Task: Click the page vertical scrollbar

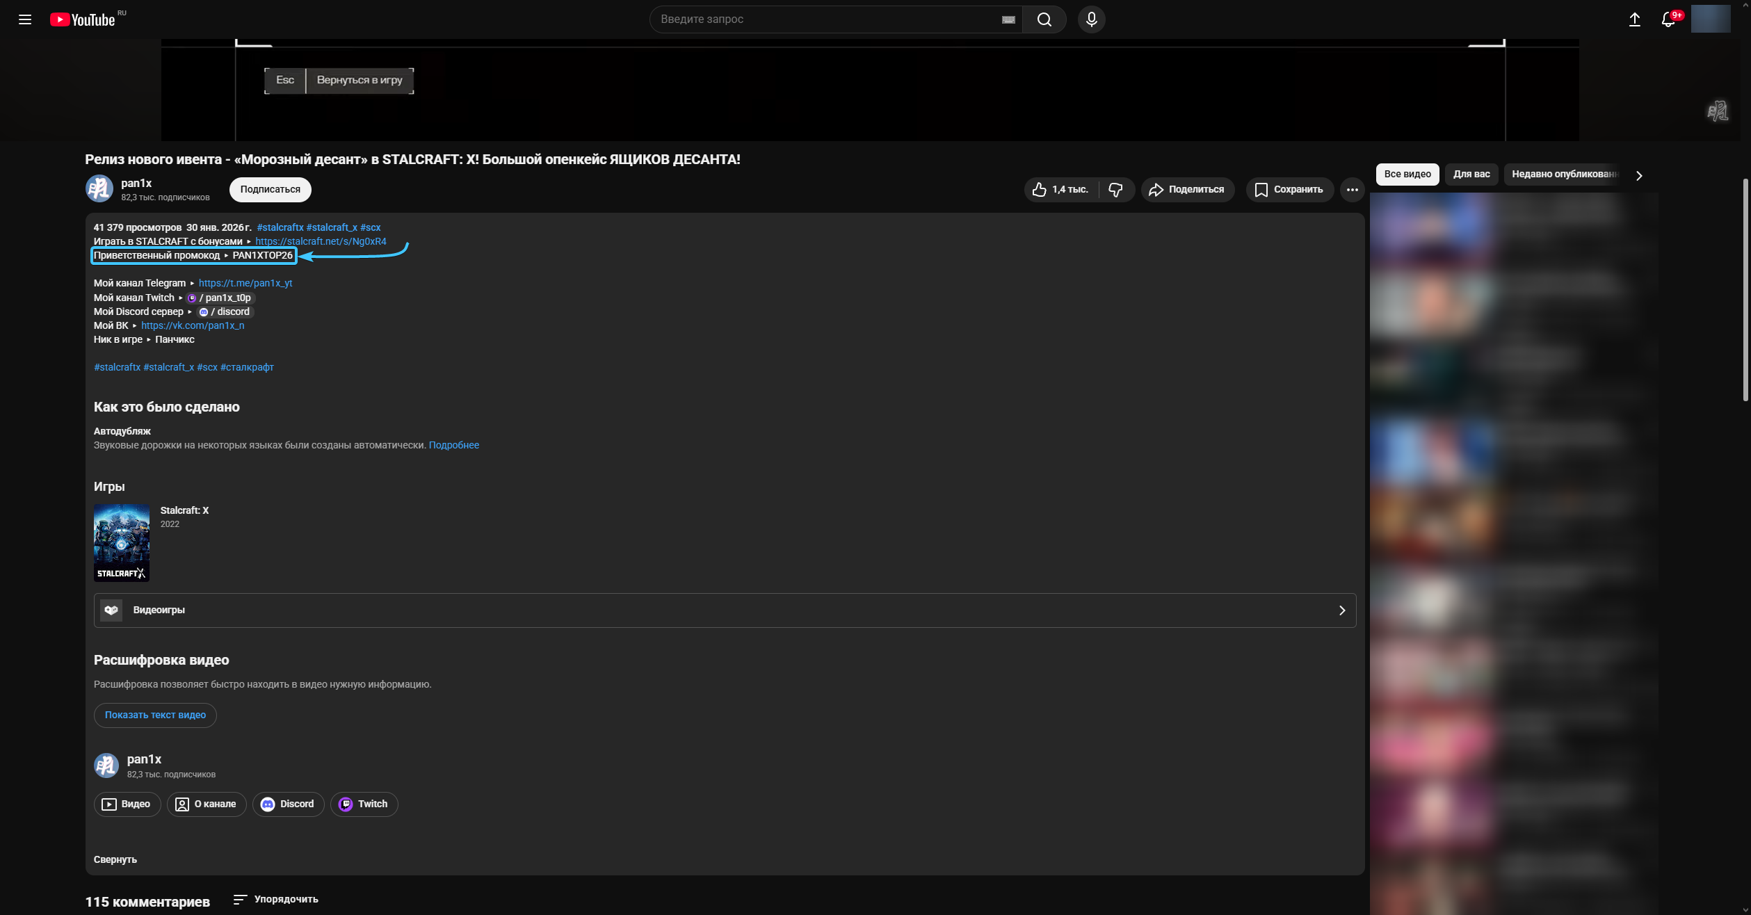Action: tap(1745, 290)
